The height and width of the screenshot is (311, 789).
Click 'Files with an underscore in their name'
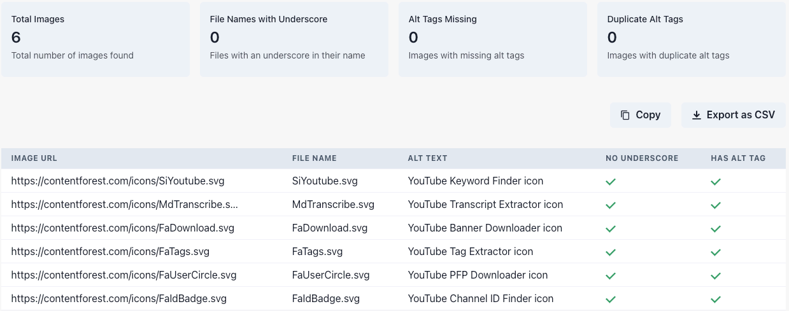coord(288,55)
